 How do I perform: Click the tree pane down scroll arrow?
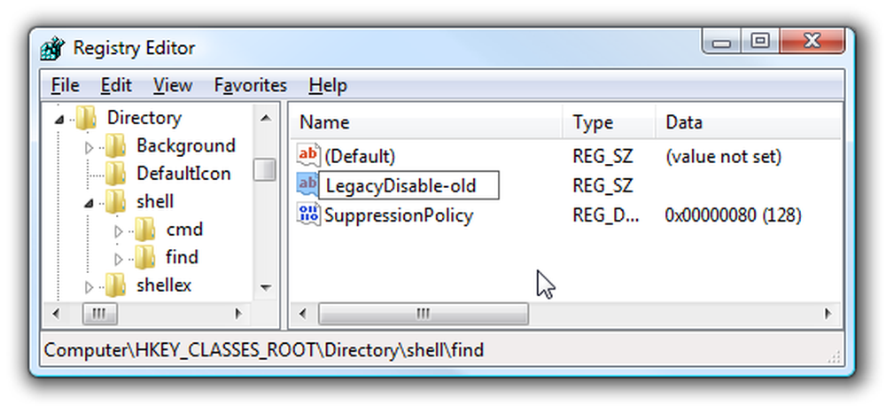coord(265,287)
